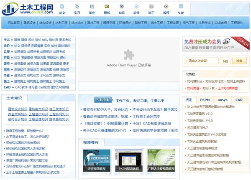
Task: Open article 隐蔽工程检查，都检查什么?
Action: click(x=25, y=131)
